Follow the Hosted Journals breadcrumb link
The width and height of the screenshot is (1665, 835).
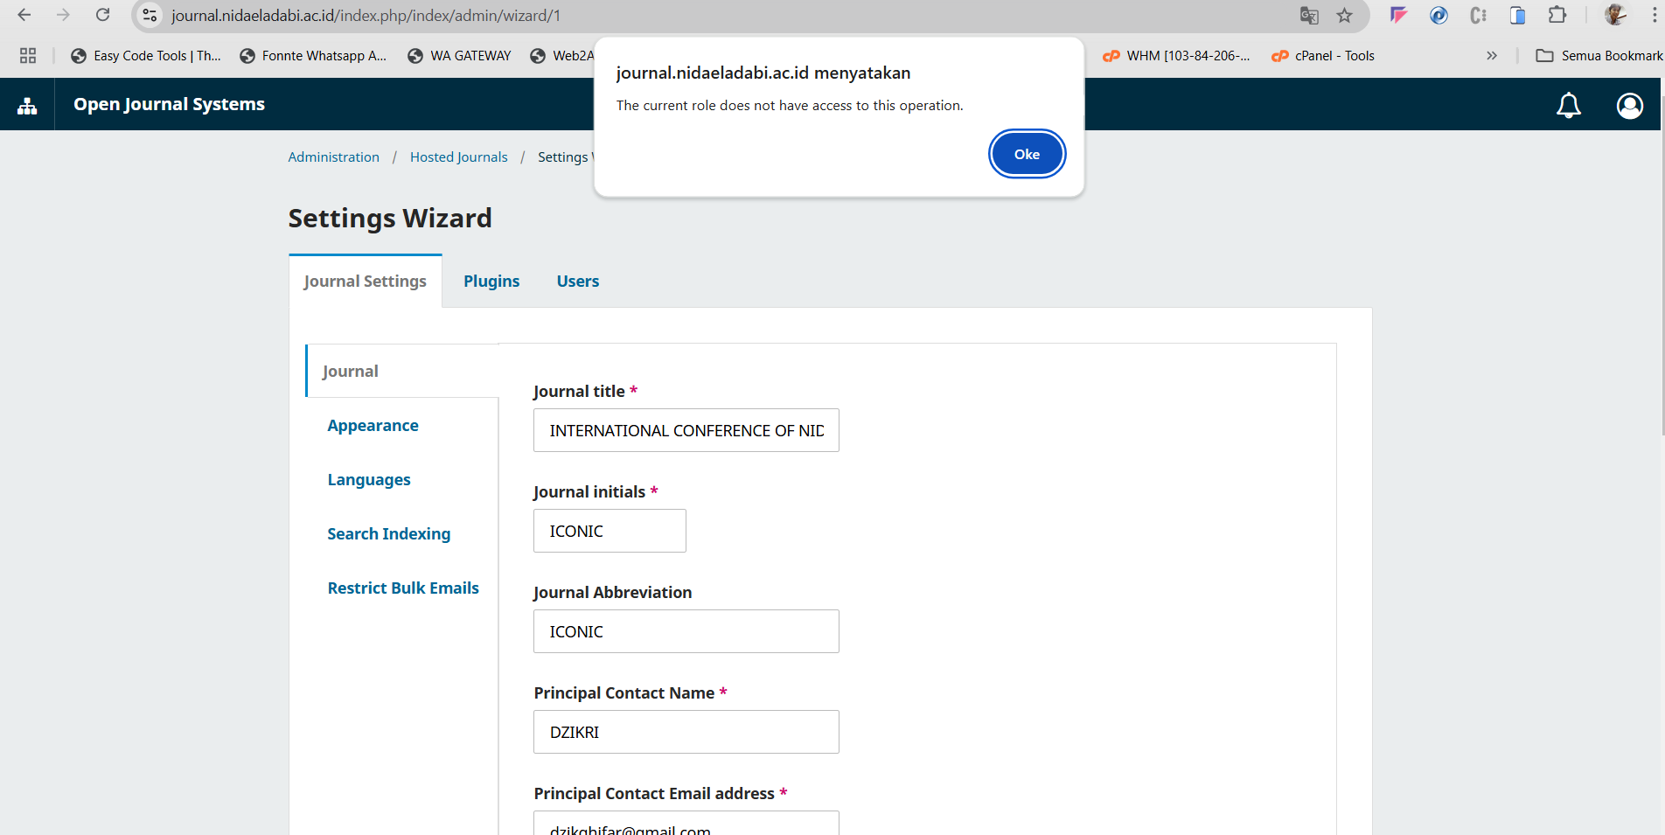(x=459, y=157)
